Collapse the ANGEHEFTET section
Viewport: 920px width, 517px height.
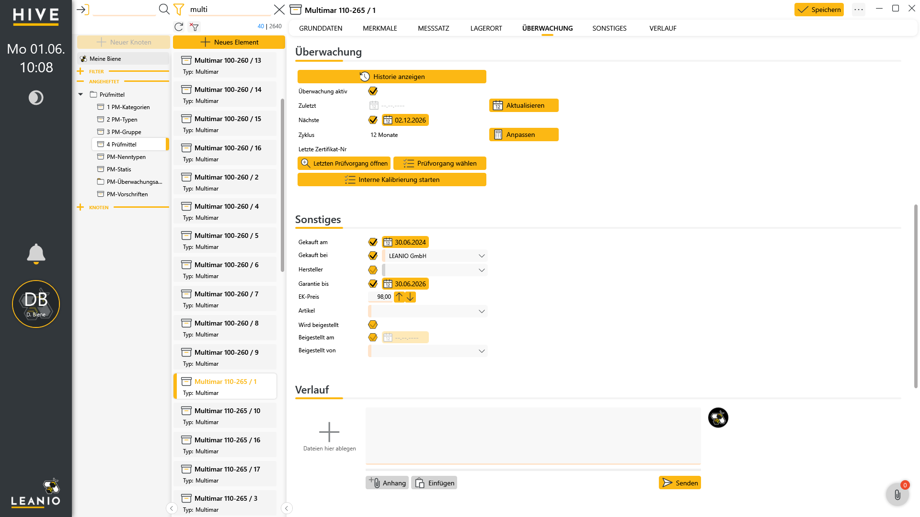coord(80,81)
